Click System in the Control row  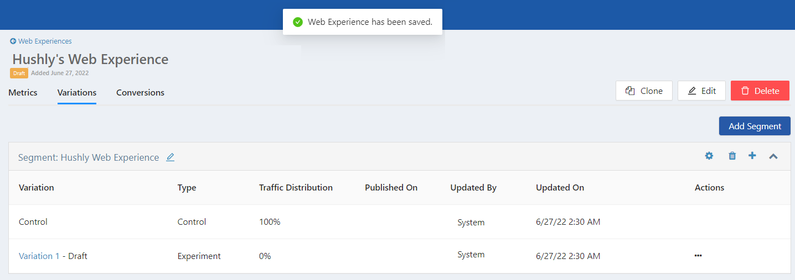[471, 223]
